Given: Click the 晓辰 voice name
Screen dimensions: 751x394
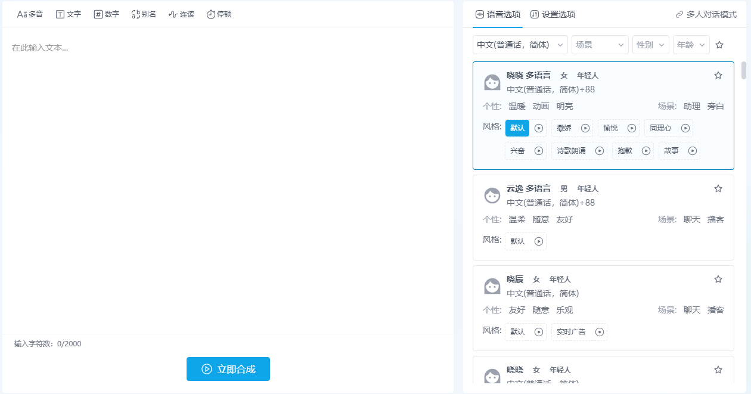Looking at the screenshot, I should [515, 279].
